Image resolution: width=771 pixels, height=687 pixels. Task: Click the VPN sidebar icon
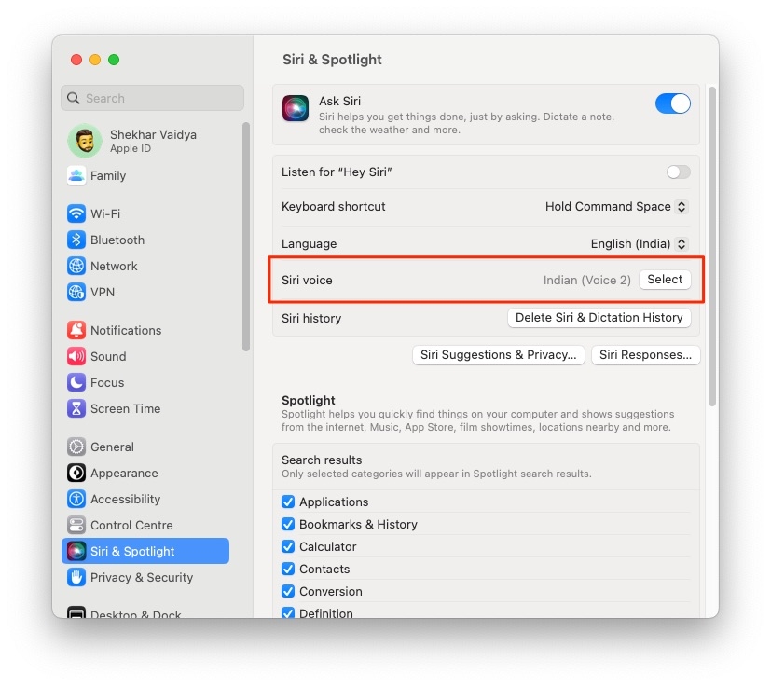click(76, 292)
